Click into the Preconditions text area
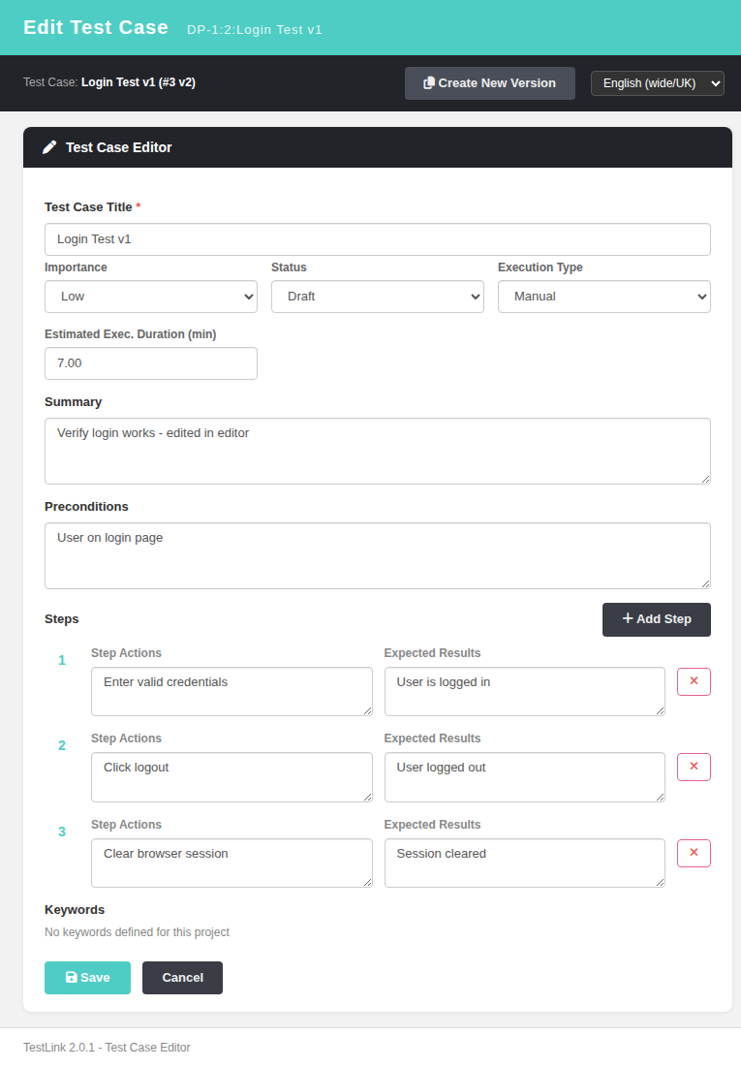 tap(378, 555)
